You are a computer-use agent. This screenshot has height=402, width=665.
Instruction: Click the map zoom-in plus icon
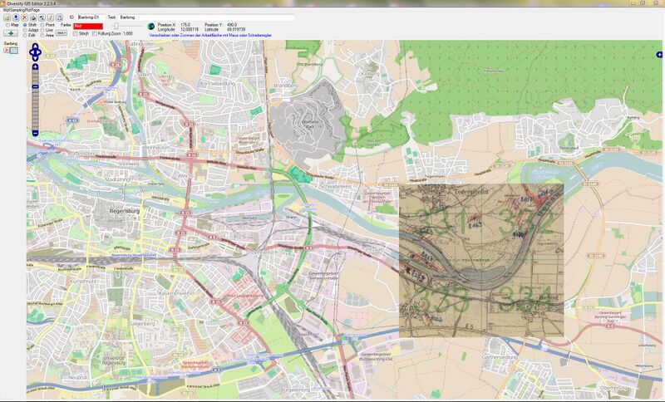click(x=35, y=67)
